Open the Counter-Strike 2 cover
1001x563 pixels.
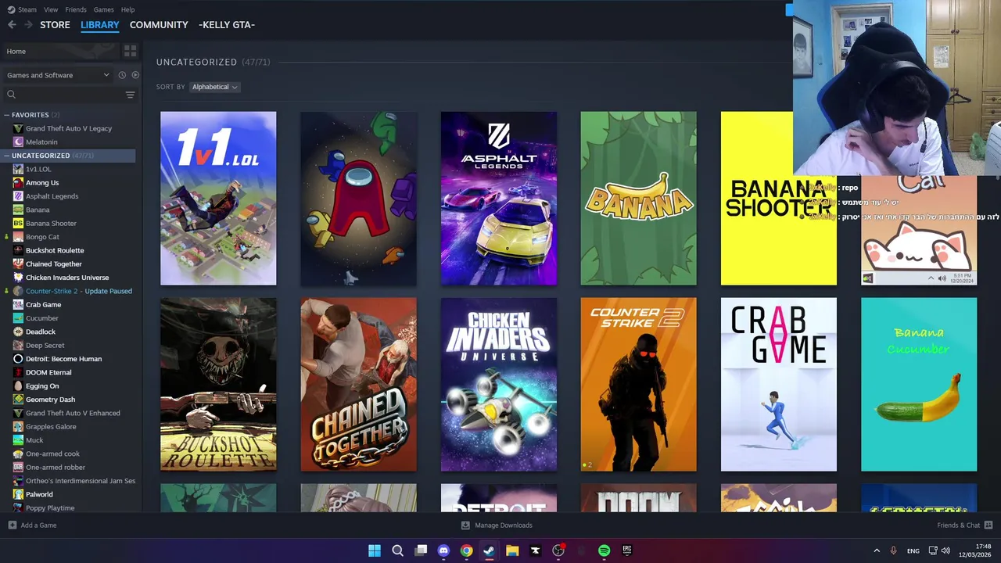coord(638,385)
